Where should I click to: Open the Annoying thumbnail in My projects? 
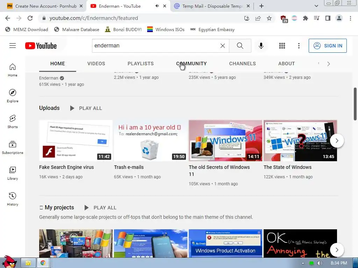tap(300, 243)
